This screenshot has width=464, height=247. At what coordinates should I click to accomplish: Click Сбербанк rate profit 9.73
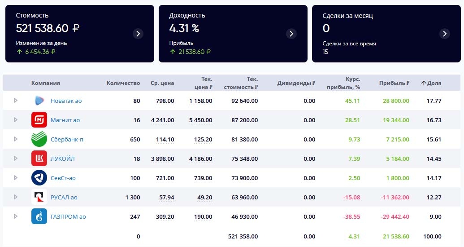[x=354, y=139]
